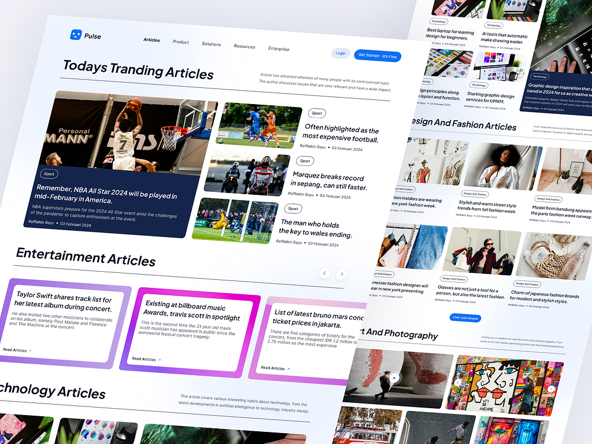Go to previous Entertainment articles with left arrow

[x=324, y=273]
